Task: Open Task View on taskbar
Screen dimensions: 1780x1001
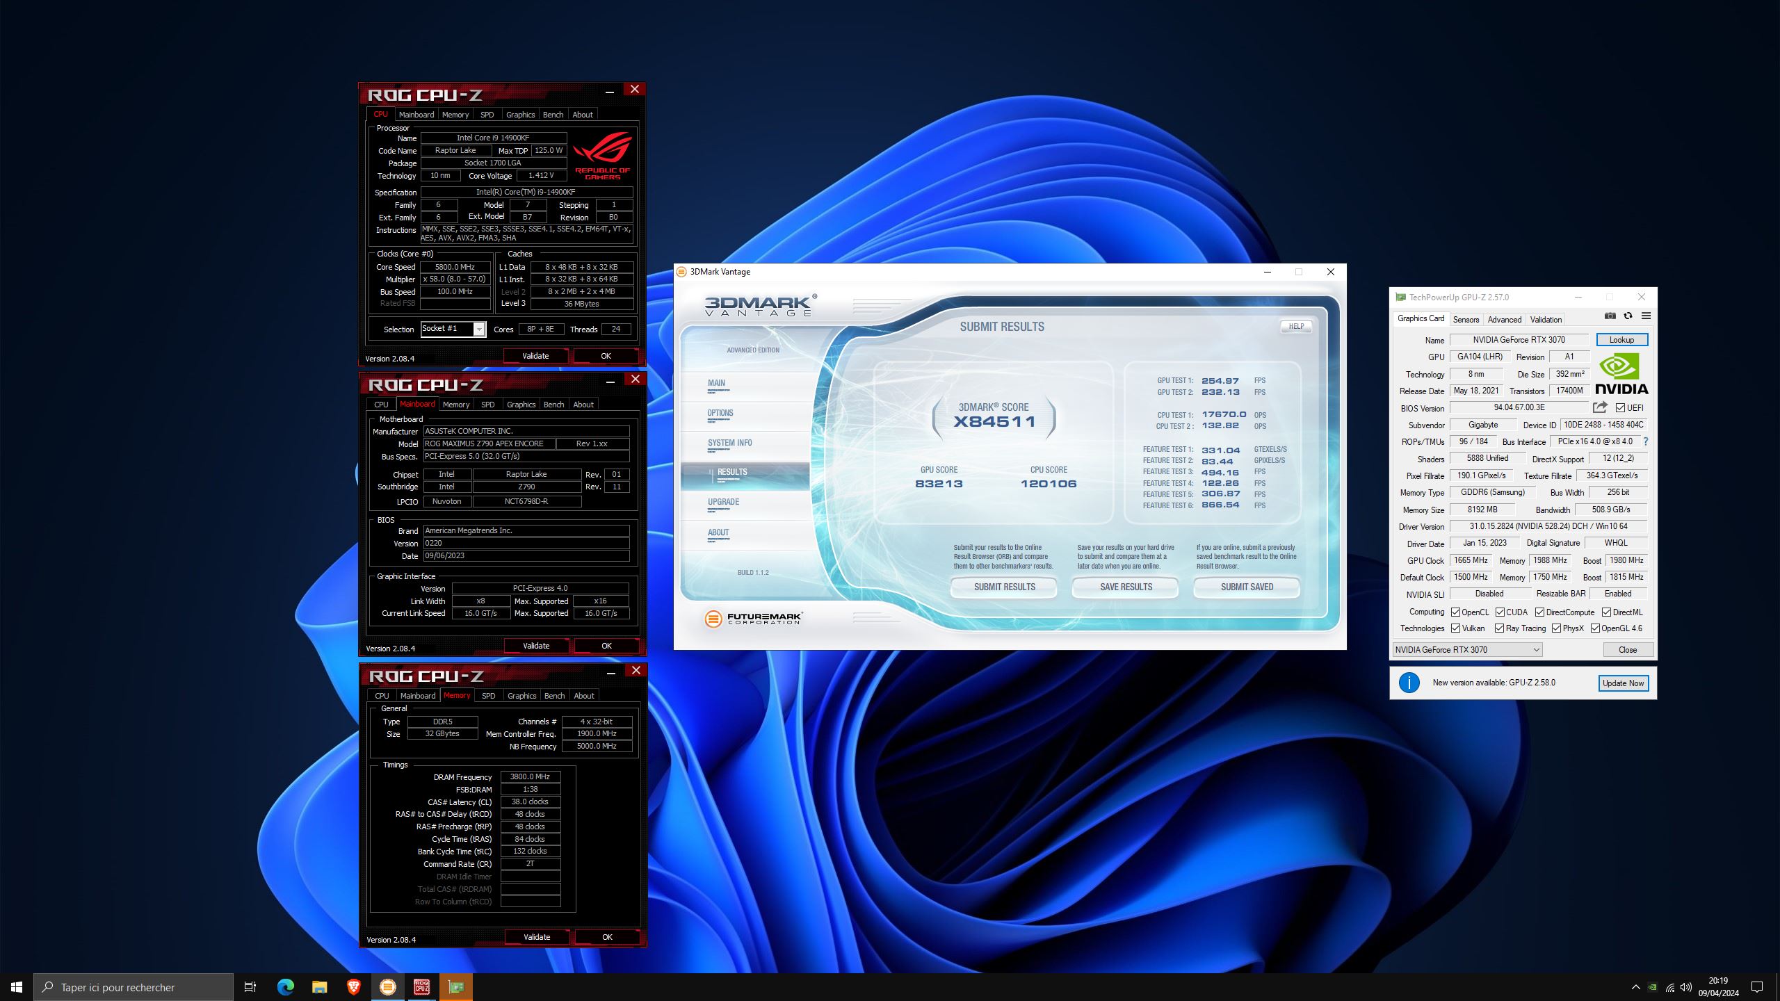Action: (x=250, y=987)
